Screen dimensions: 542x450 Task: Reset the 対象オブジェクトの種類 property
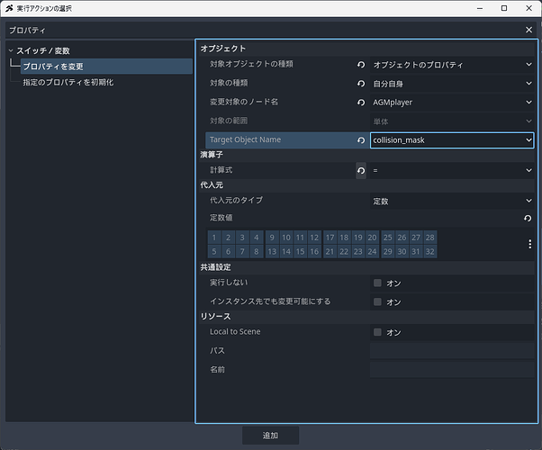click(x=361, y=65)
